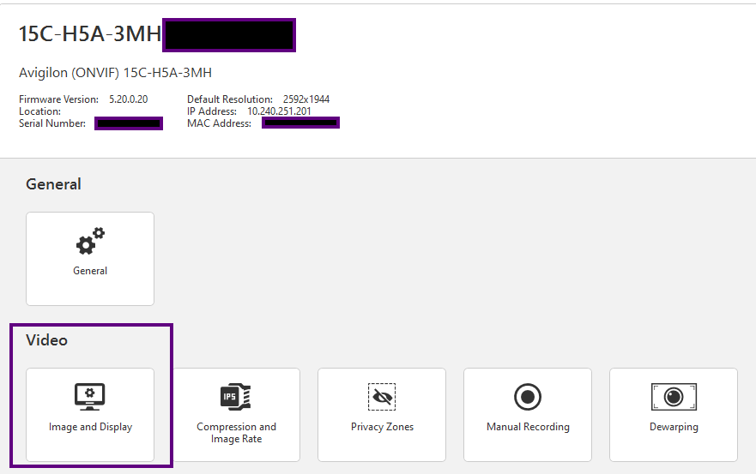Click the Video section heading
The width and height of the screenshot is (756, 474).
coord(47,340)
